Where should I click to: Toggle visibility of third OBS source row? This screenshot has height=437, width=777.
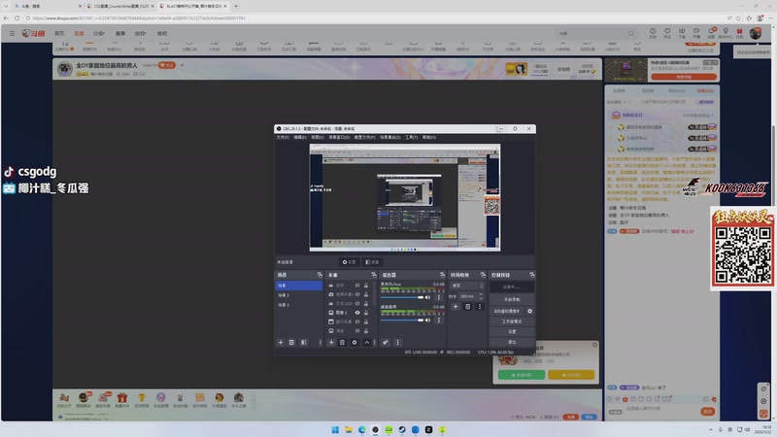(357, 303)
